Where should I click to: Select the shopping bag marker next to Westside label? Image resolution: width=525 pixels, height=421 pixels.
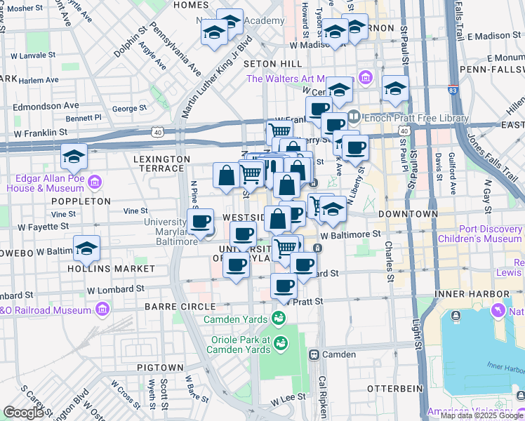(277, 220)
